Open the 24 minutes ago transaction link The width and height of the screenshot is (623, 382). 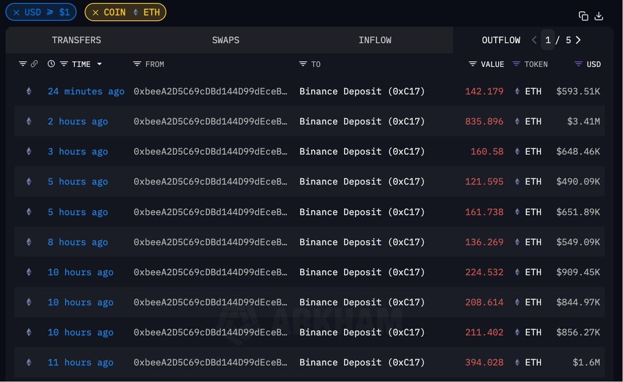[86, 91]
